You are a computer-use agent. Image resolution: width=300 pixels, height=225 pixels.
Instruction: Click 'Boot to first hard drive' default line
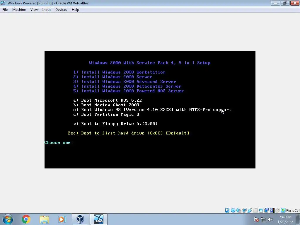(129, 133)
